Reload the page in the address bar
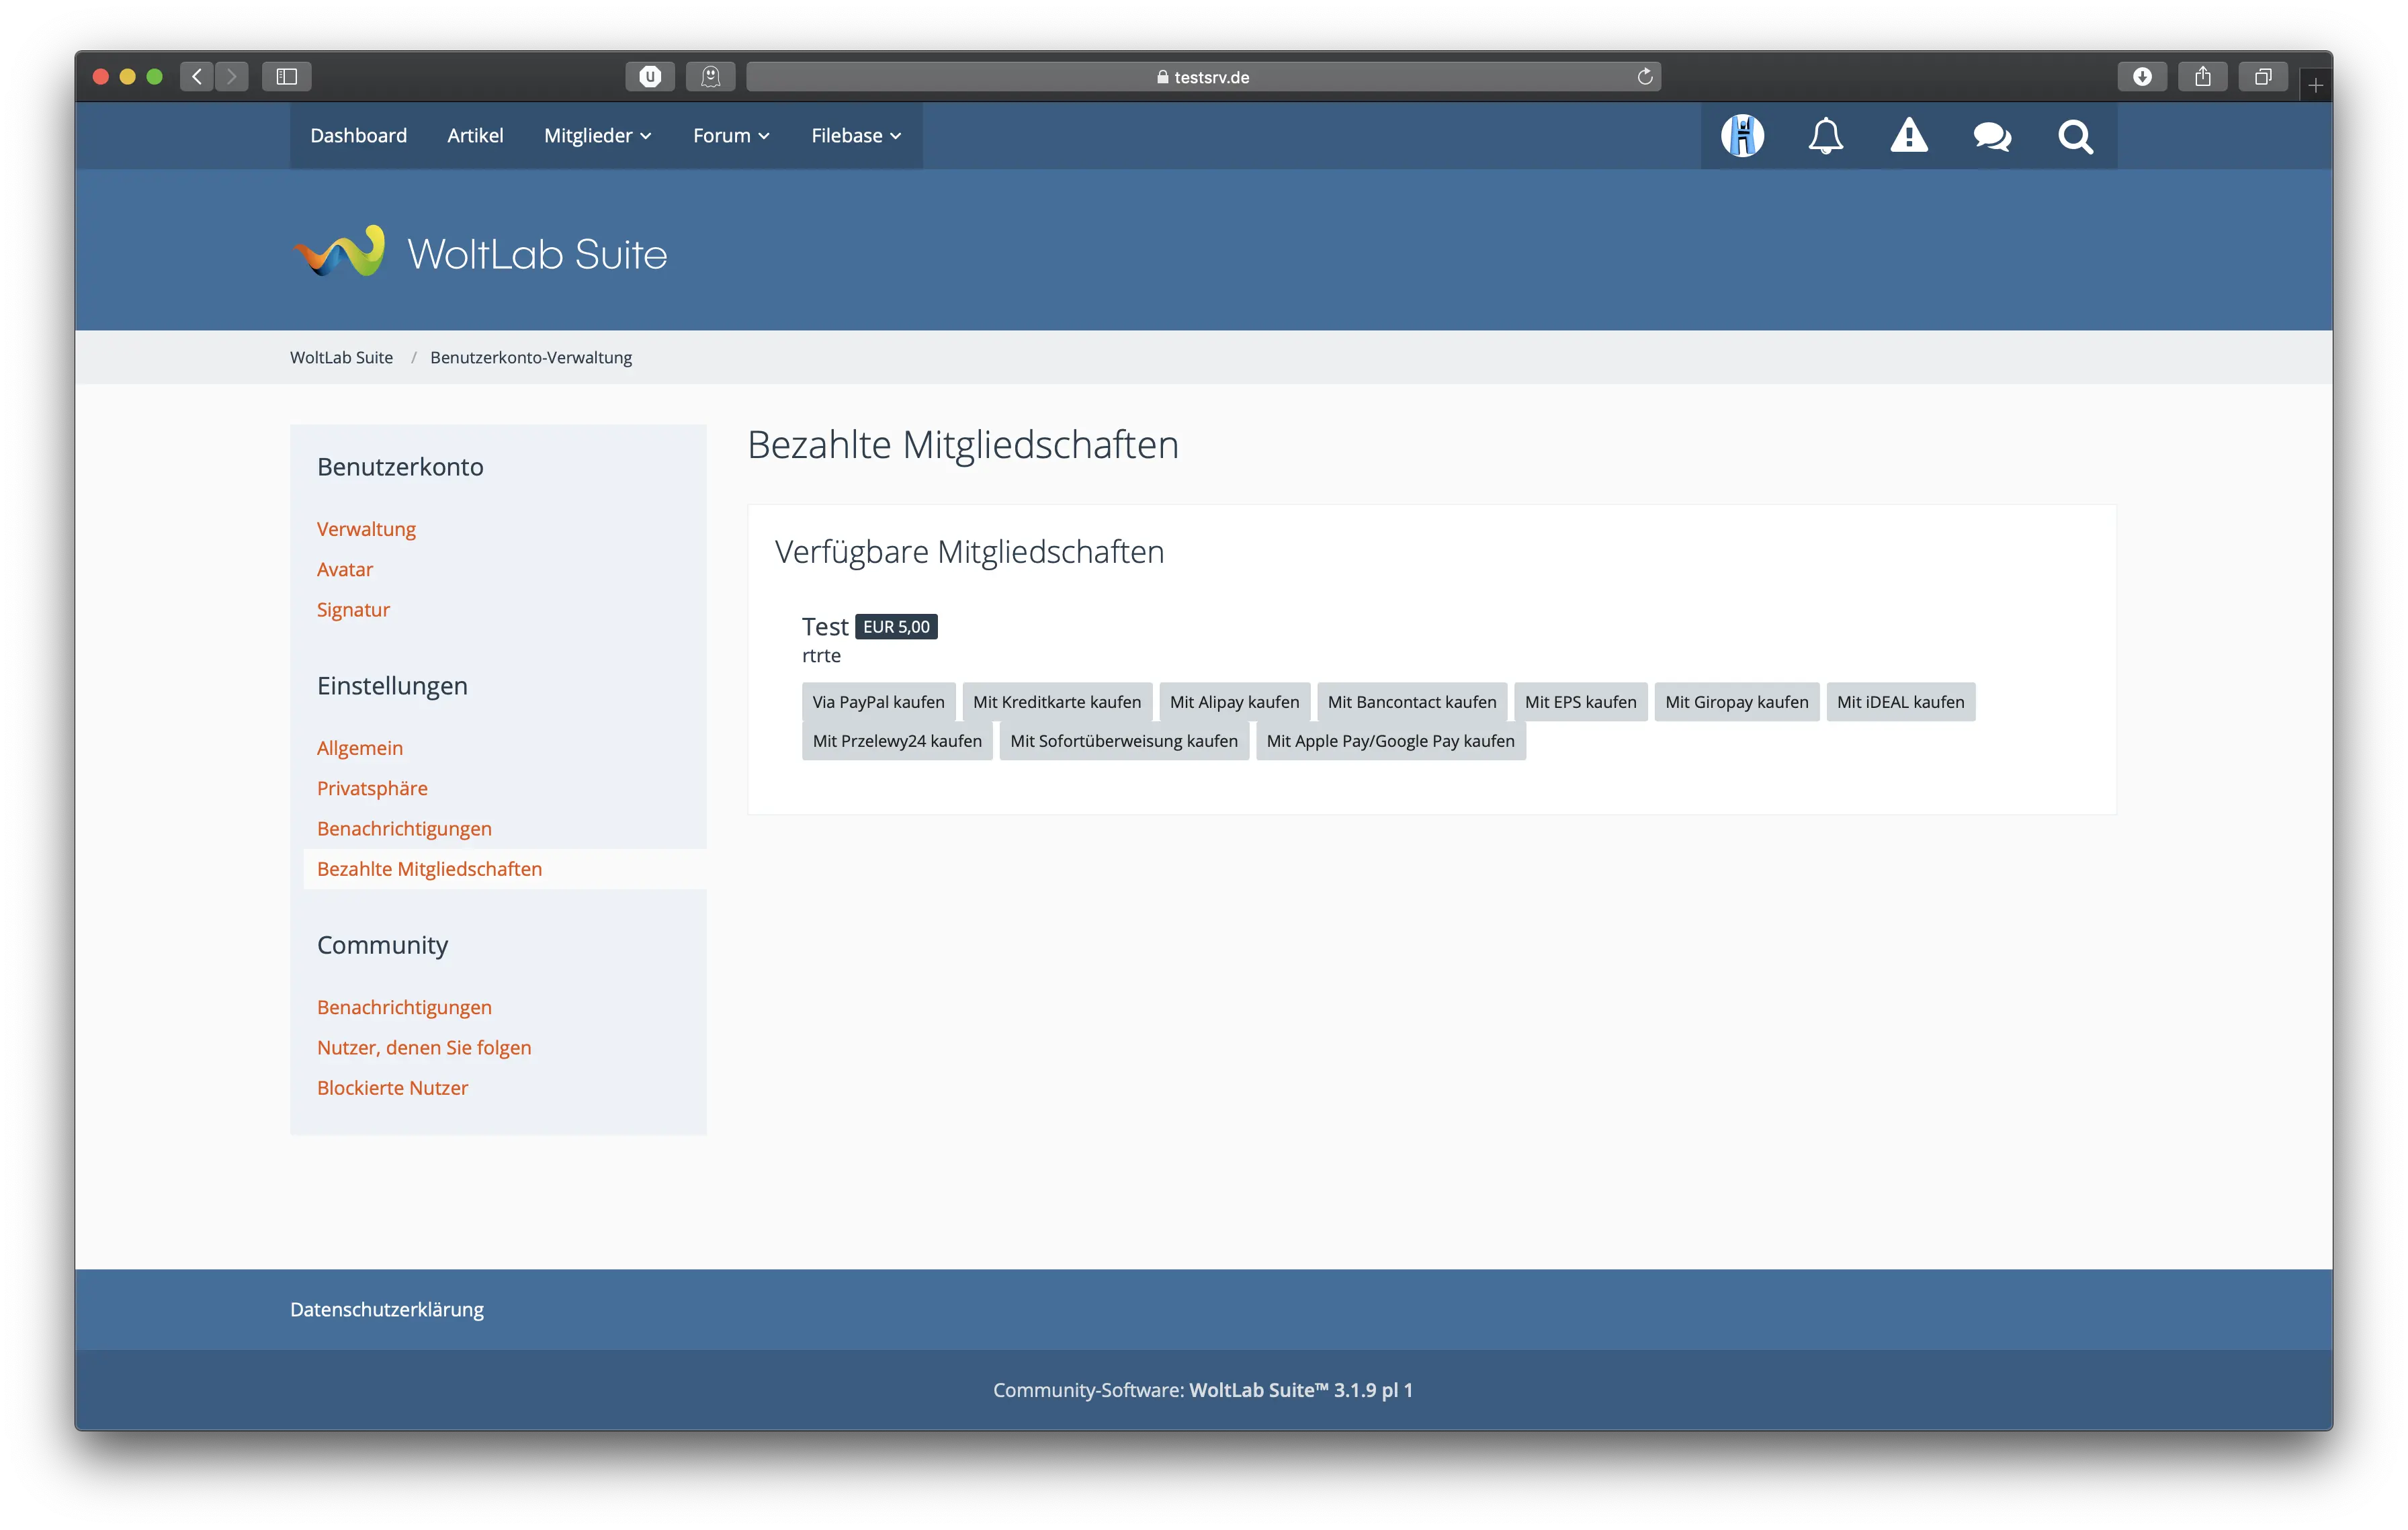 [1645, 77]
